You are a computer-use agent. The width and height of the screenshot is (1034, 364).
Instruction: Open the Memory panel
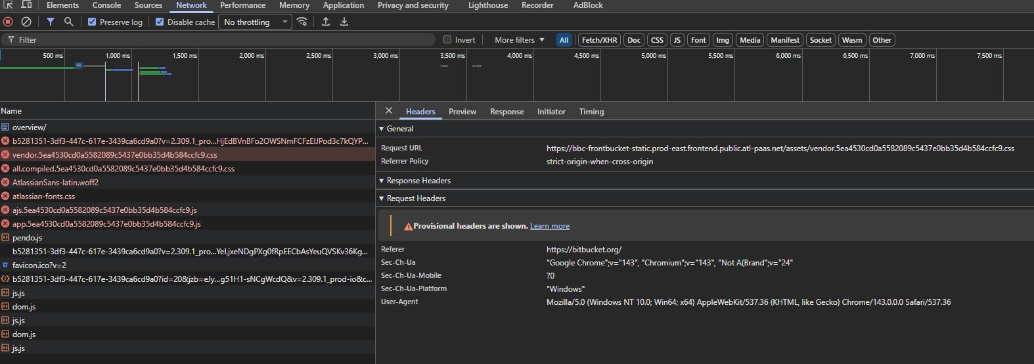tap(294, 5)
